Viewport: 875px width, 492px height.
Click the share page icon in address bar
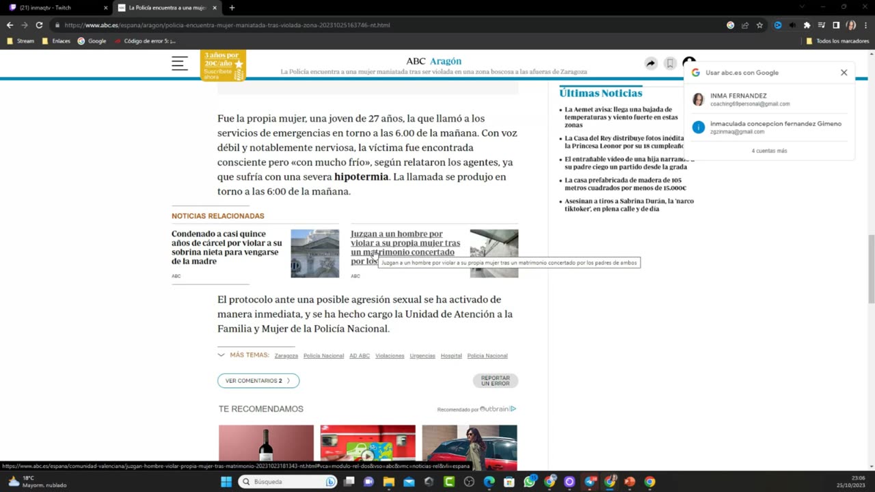pos(745,25)
